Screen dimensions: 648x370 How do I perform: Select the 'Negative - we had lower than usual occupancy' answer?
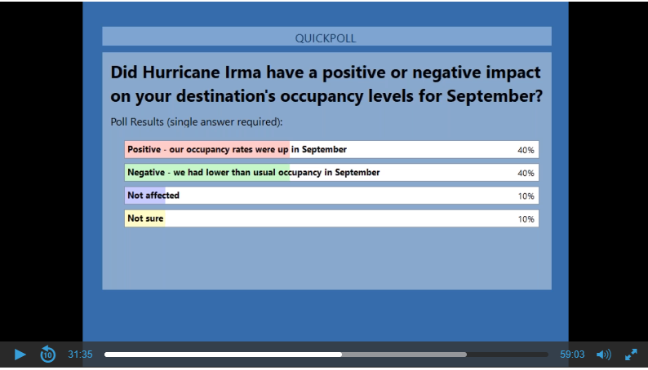point(253,173)
